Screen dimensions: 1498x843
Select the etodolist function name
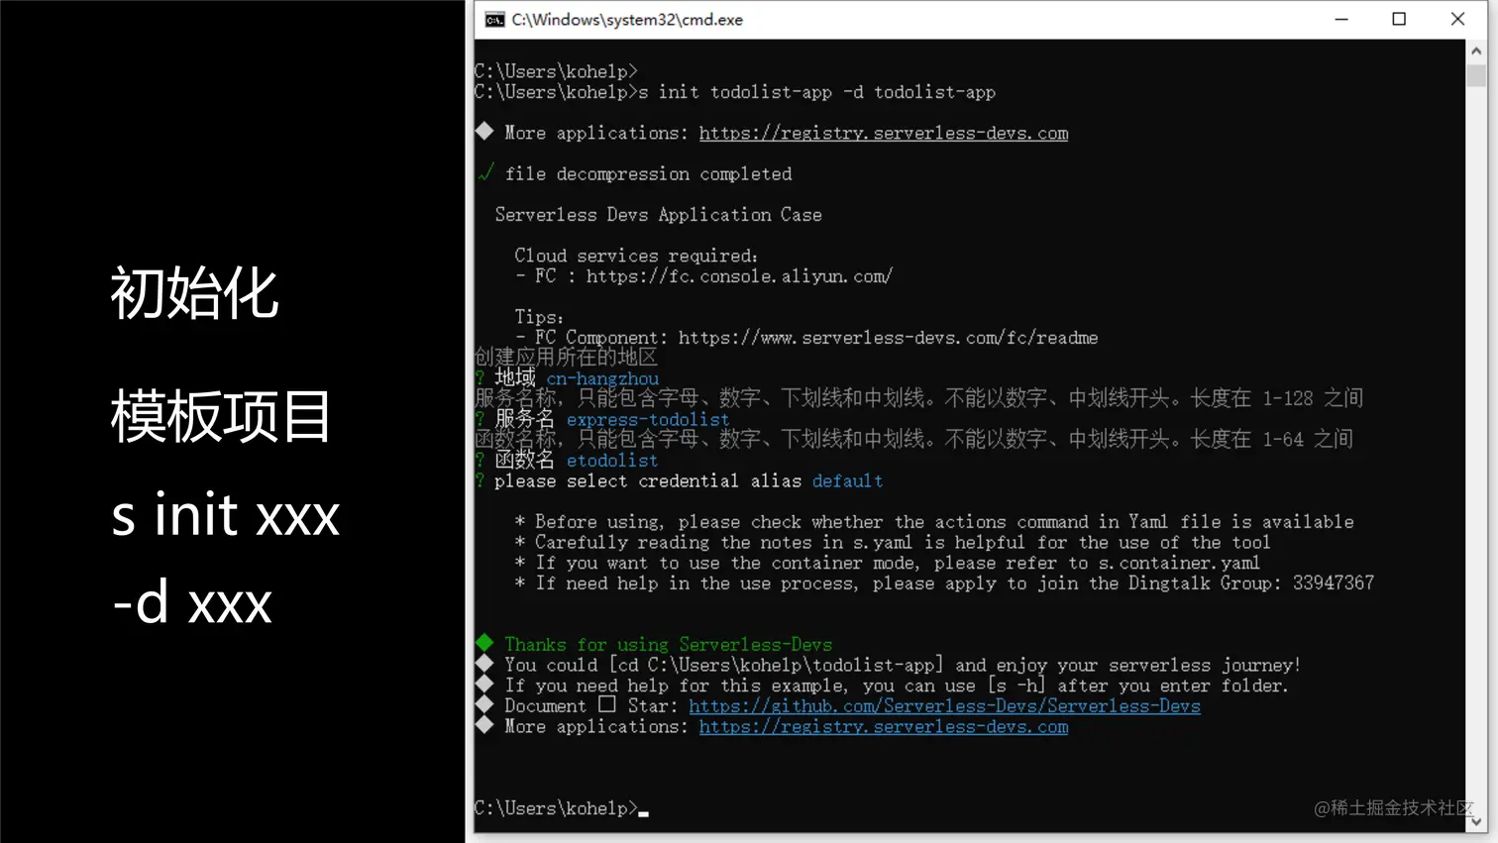611,460
